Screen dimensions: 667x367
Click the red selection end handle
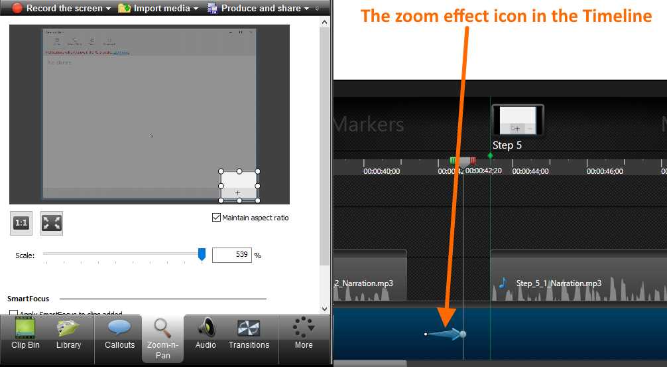point(473,160)
